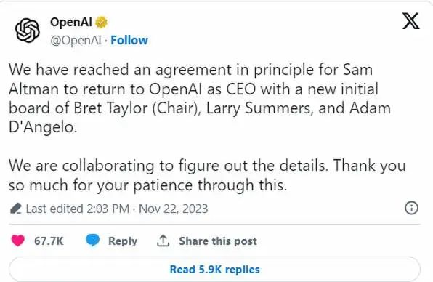
Task: Click the 67.7K likes count
Action: 49,241
